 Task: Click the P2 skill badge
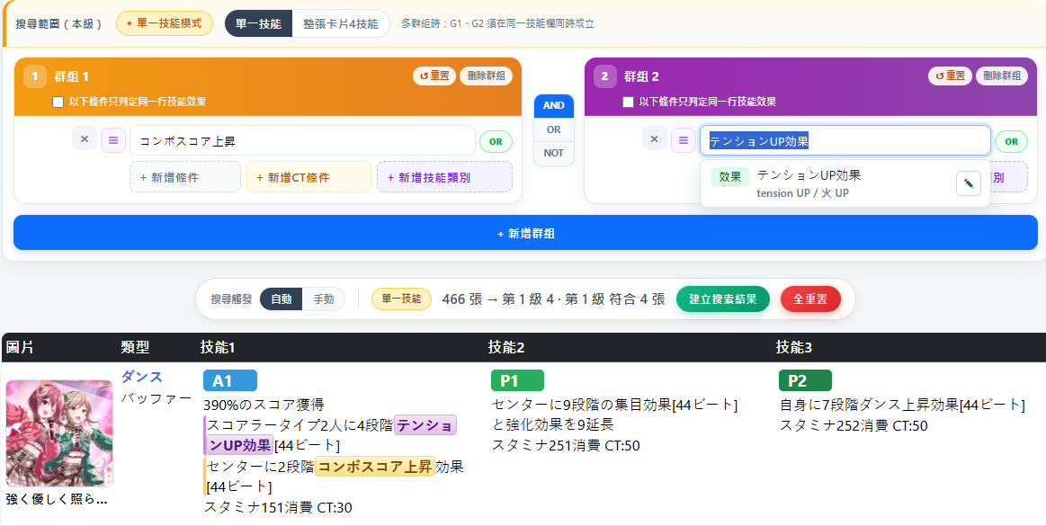click(x=805, y=380)
